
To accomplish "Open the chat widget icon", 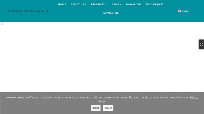I will [201, 44].
